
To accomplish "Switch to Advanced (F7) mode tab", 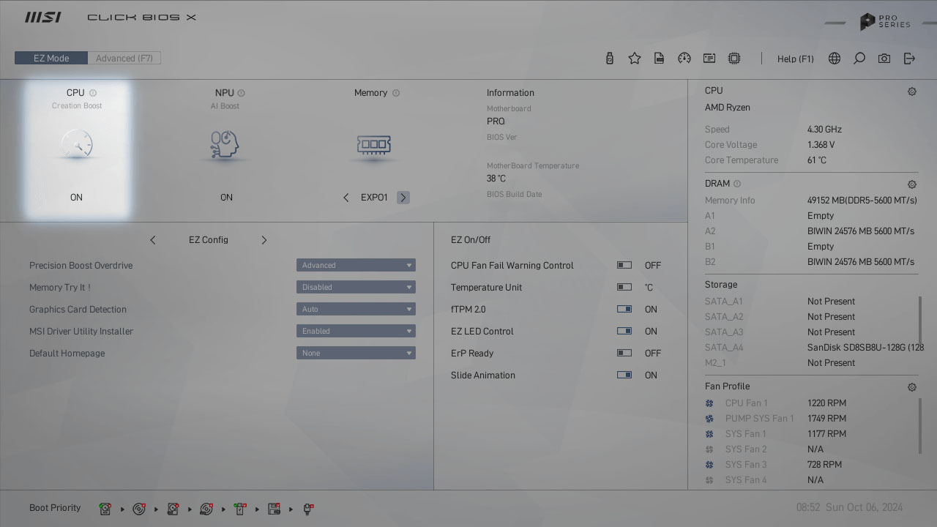I will point(124,59).
